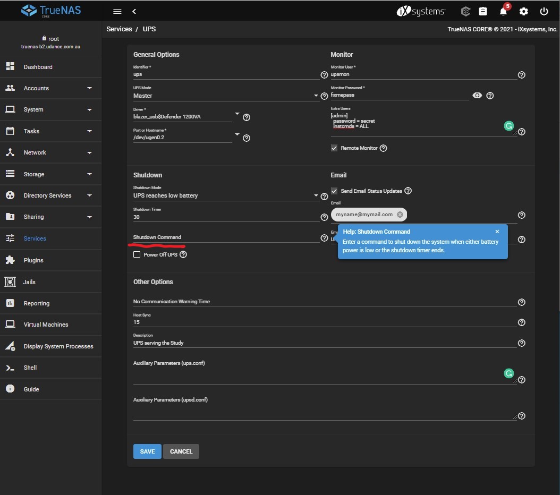560x495 pixels.
Task: Click the settings gear icon
Action: tap(523, 11)
